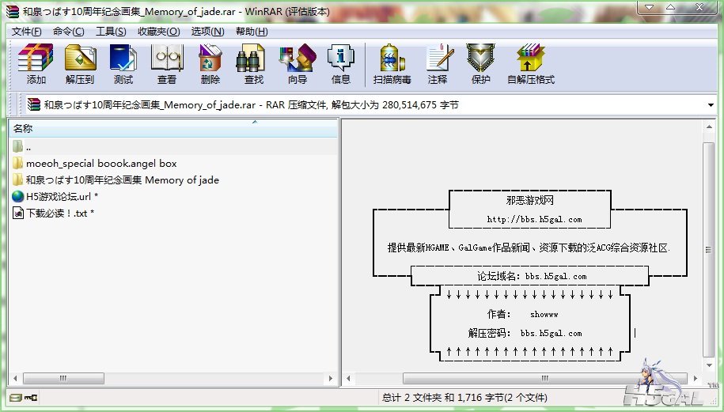Open the Help (帮助) menu
Image resolution: width=724 pixels, height=412 pixels.
click(252, 32)
